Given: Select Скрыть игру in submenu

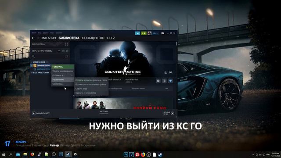Looking at the screenshot, I should coord(91,89).
